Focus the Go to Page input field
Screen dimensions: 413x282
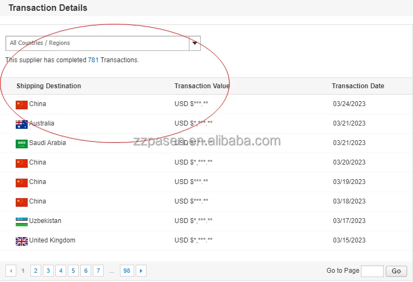coord(372,271)
